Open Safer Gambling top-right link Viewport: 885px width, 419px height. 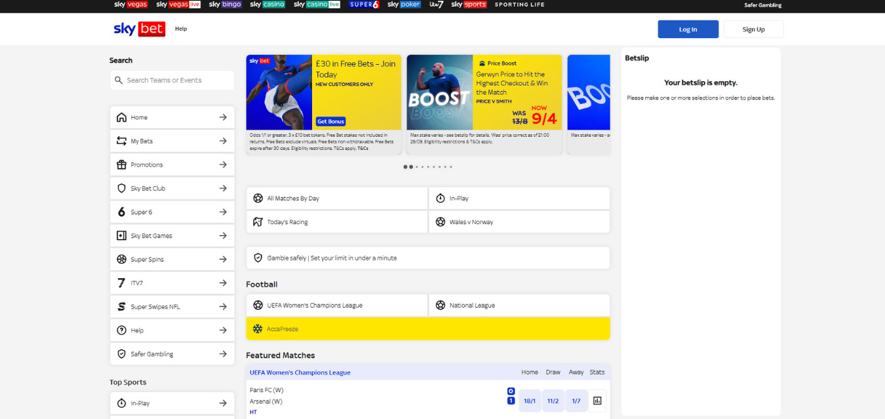[762, 5]
